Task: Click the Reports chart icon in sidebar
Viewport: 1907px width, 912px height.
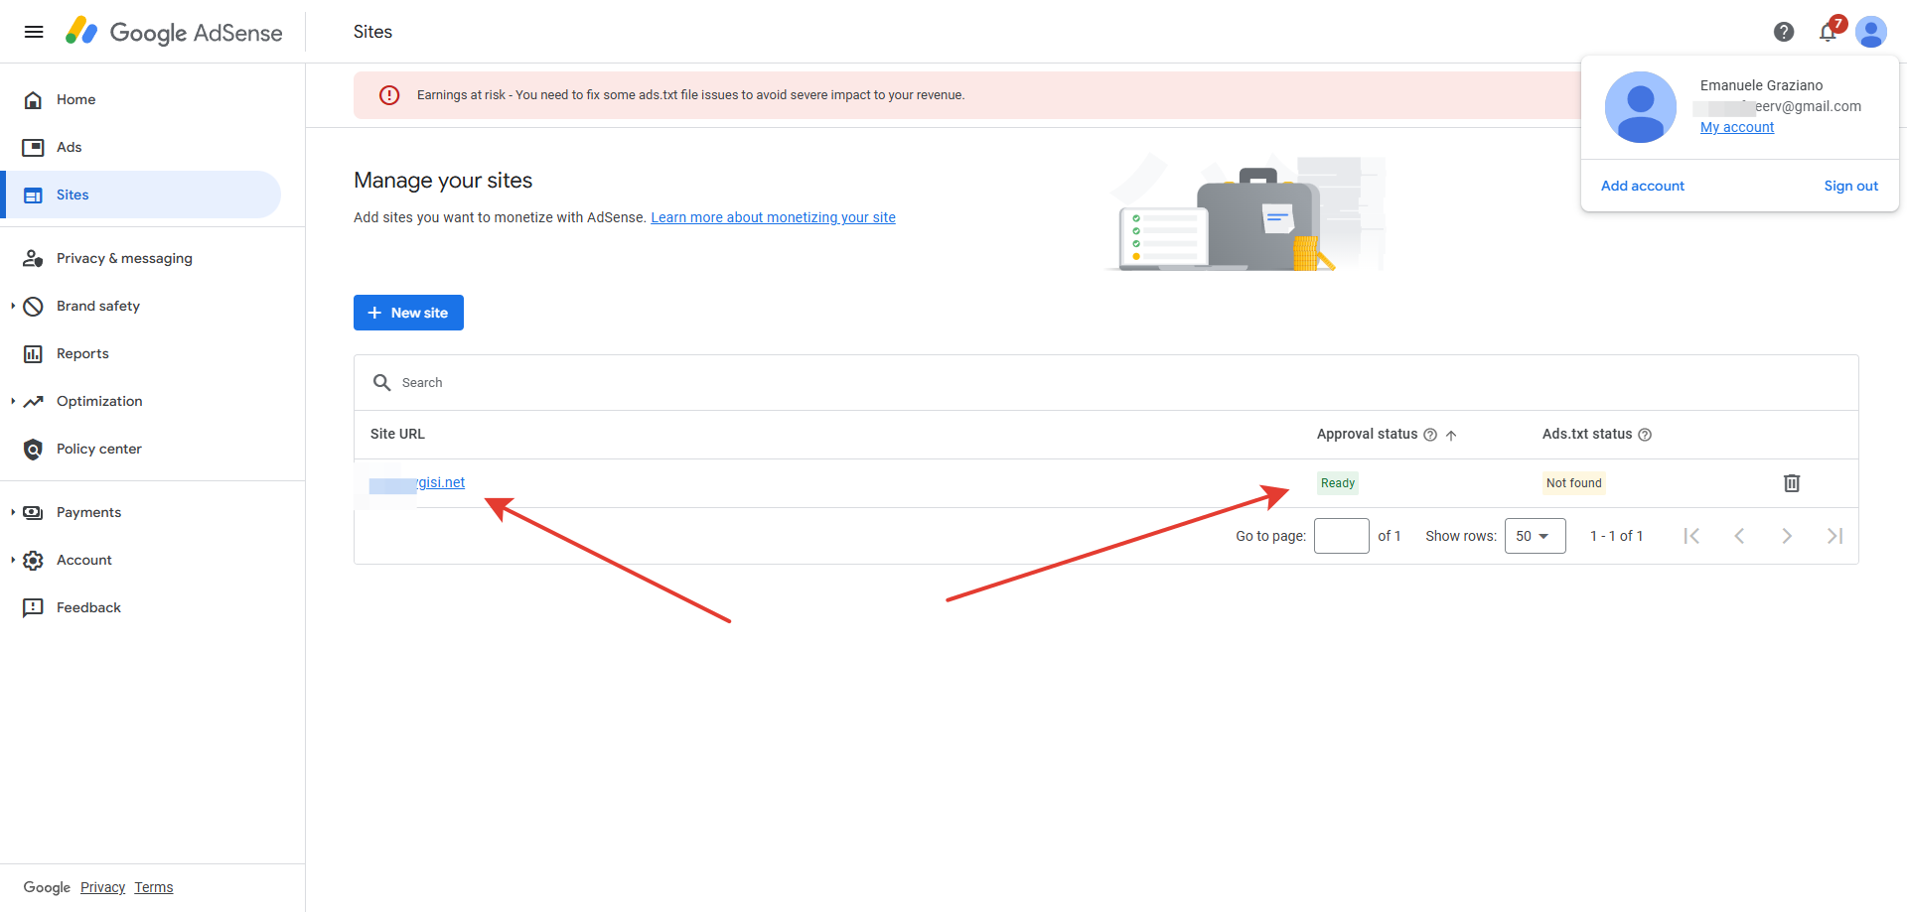Action: tap(33, 354)
